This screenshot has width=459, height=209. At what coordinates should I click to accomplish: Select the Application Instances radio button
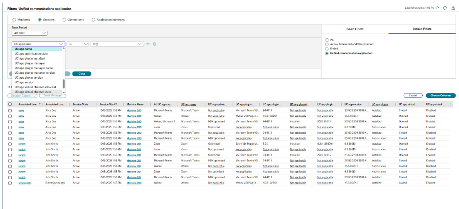click(x=93, y=20)
